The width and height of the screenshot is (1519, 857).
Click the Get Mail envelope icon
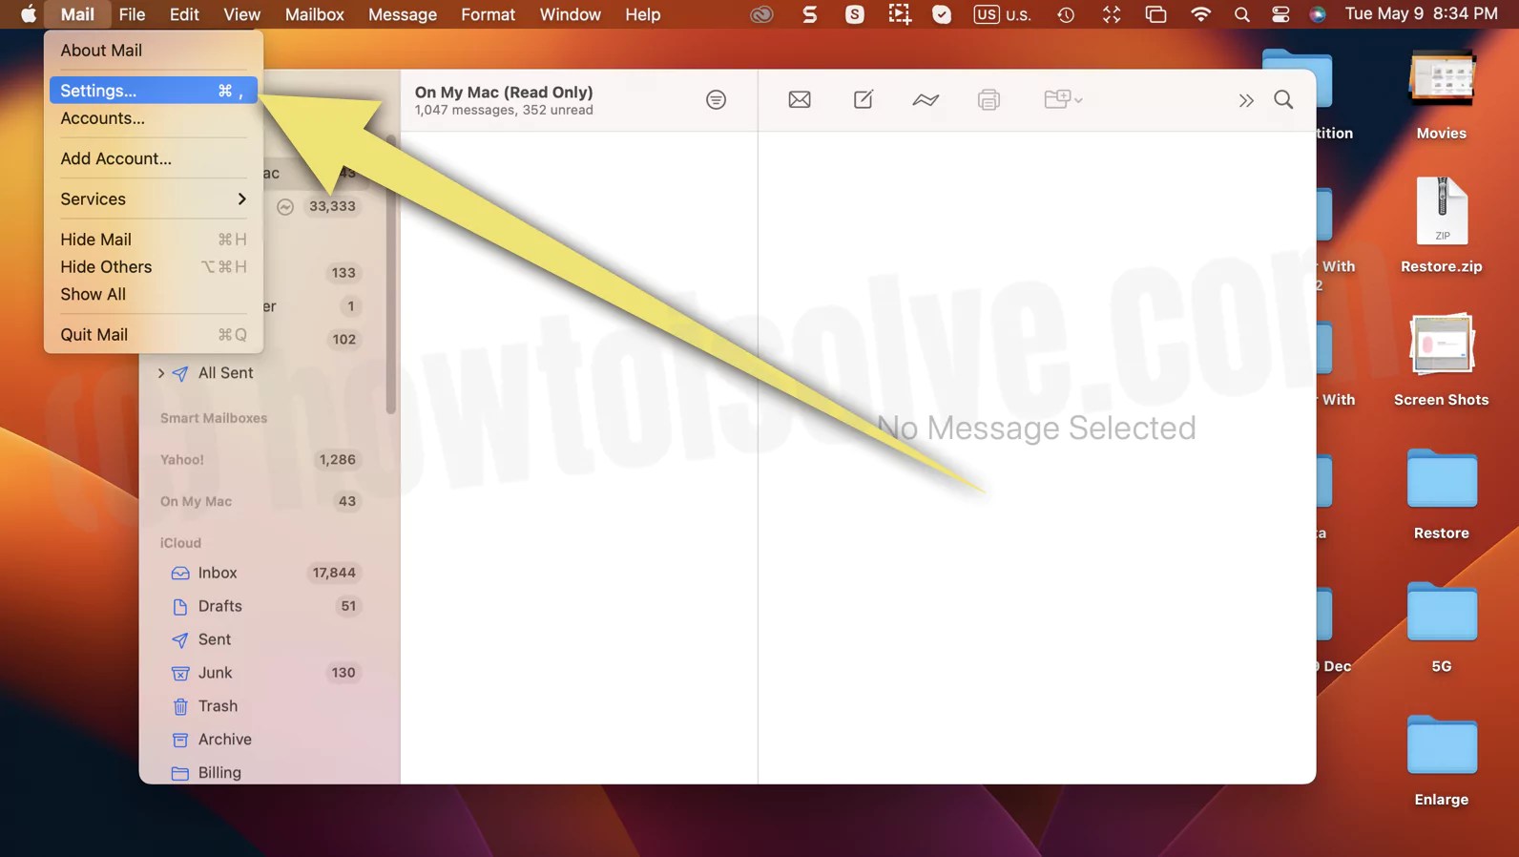(x=800, y=99)
